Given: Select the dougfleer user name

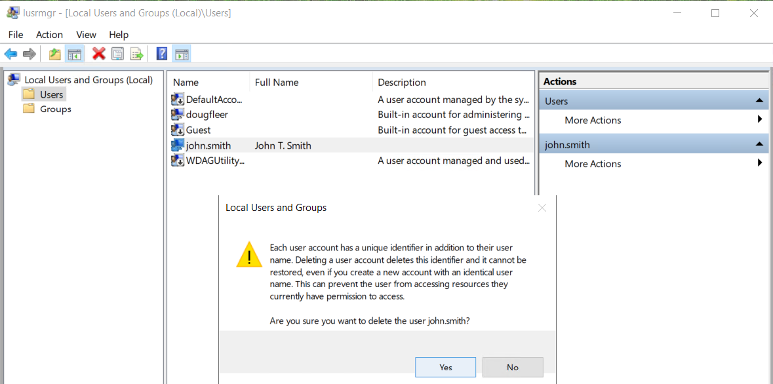Looking at the screenshot, I should tap(207, 115).
